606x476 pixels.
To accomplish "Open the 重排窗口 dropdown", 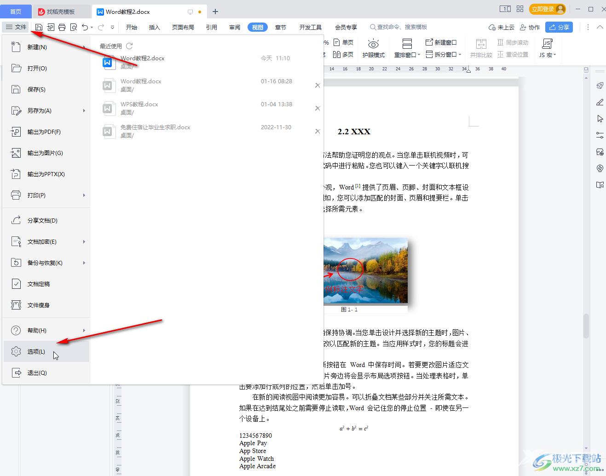I will [x=407, y=48].
